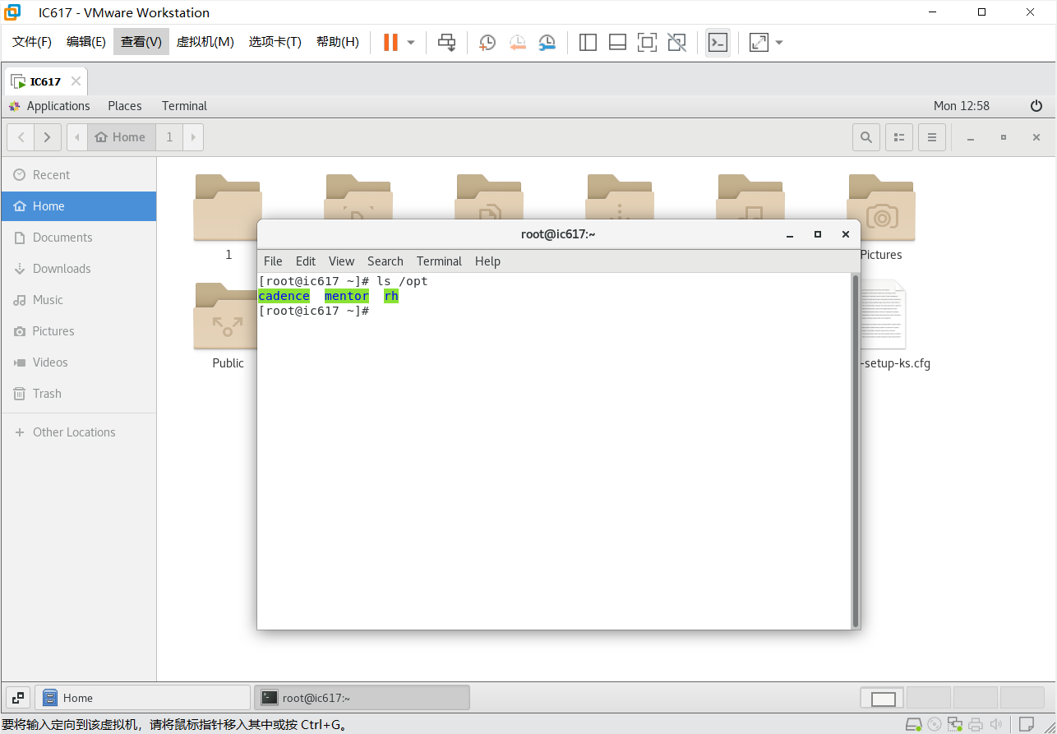
Task: Pause the virtual machine with the orange button
Action: click(390, 42)
